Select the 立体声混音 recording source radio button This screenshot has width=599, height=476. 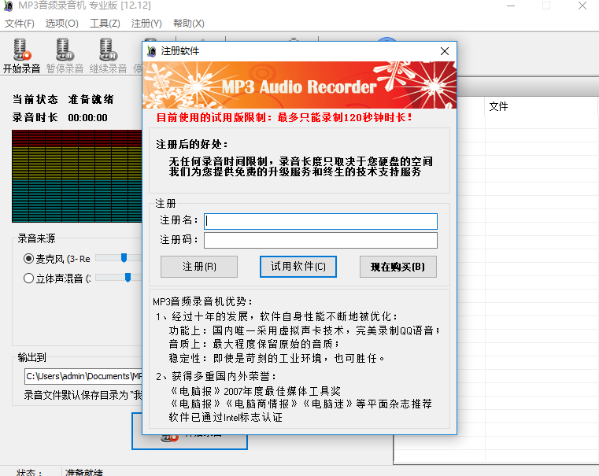click(x=28, y=278)
